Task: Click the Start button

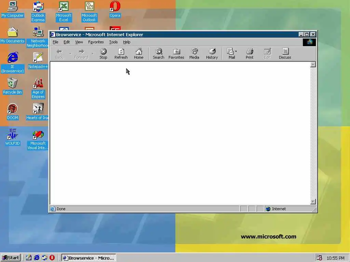Action: 11,258
